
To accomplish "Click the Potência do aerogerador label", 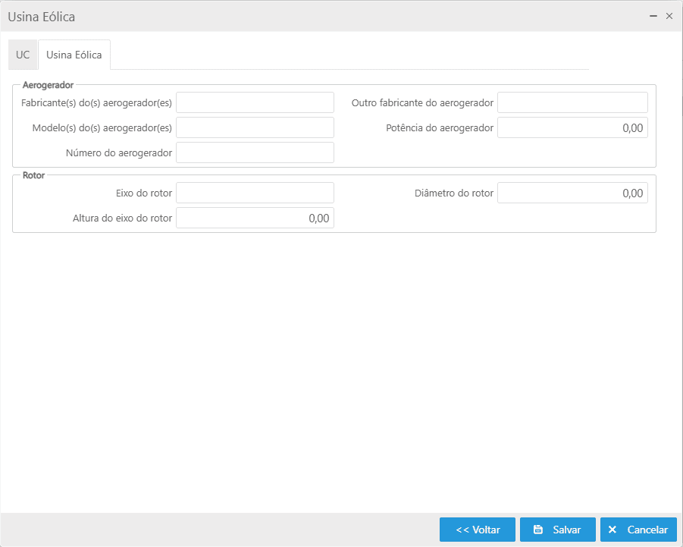I will coord(440,128).
